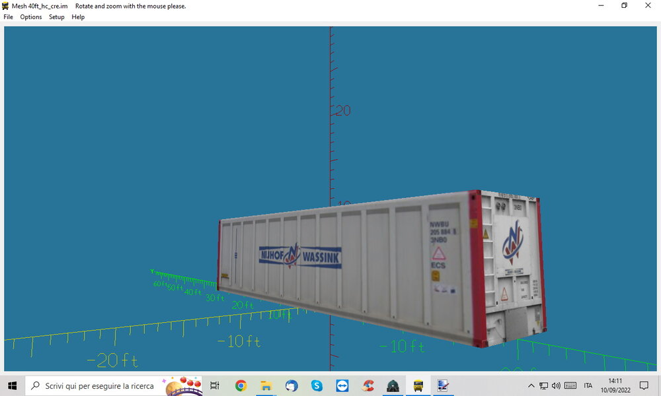Open the clock showing 14:11
The image size is (661, 396).
coord(615,385)
